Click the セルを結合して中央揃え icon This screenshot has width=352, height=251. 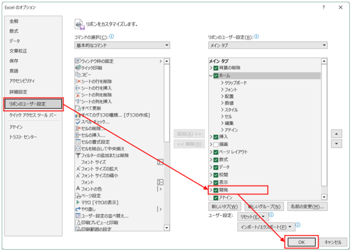78,149
